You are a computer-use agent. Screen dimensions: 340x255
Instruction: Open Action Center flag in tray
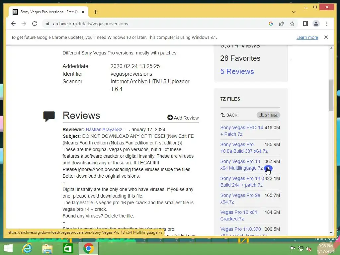[x=292, y=248]
